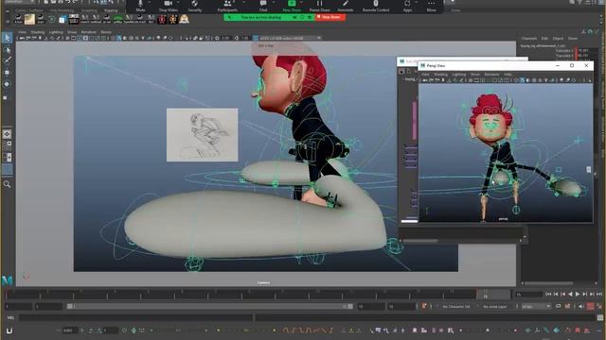Open the Zoom Annotate tool
Image resolution: width=606 pixels, height=340 pixels.
pyautogui.click(x=345, y=6)
